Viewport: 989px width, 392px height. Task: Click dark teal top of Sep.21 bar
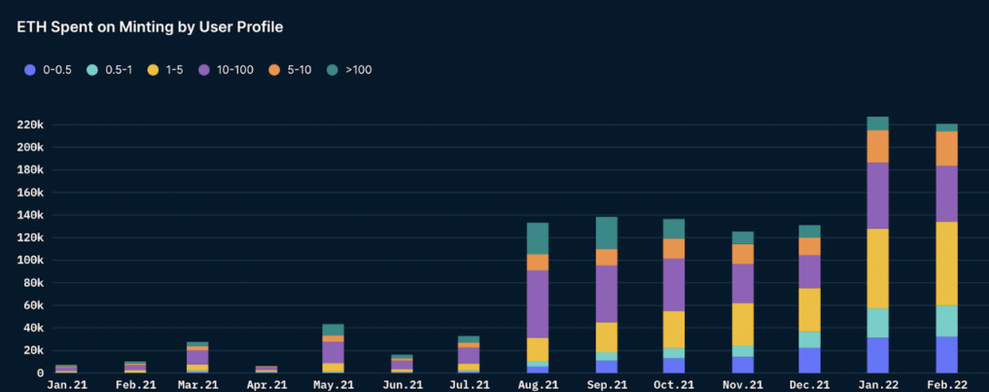click(x=606, y=232)
